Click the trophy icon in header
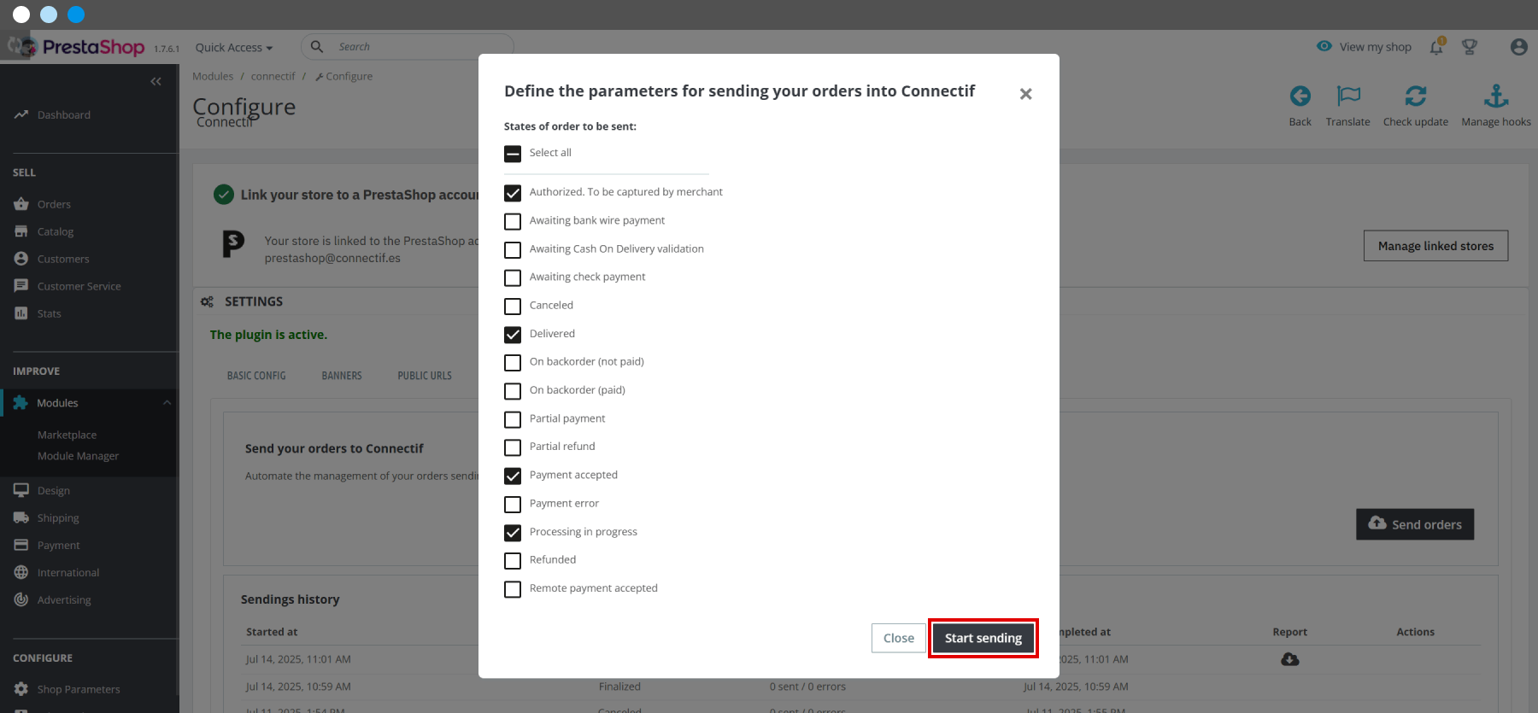This screenshot has height=713, width=1538. [1470, 47]
